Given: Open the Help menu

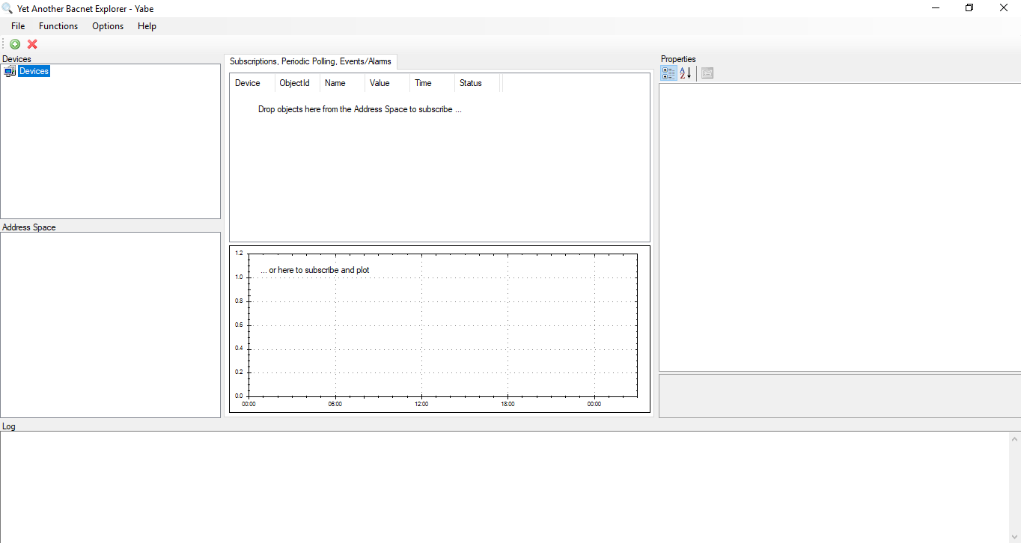Looking at the screenshot, I should (x=147, y=26).
